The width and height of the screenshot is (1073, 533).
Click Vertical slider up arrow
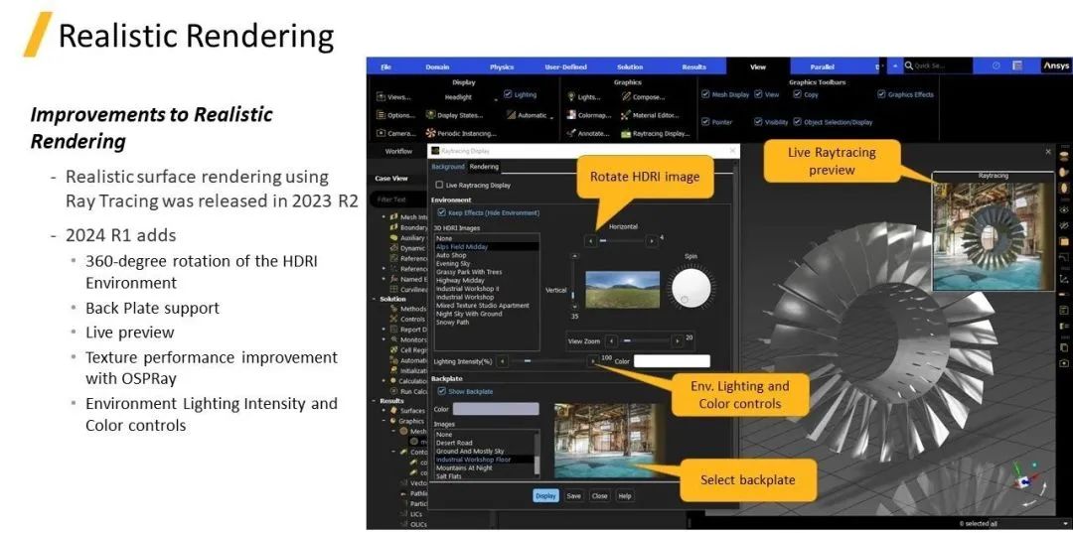click(x=573, y=255)
